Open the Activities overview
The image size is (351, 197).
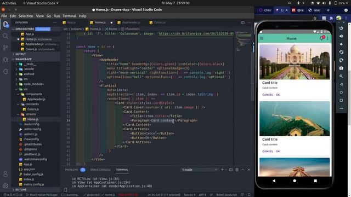tap(9, 3)
